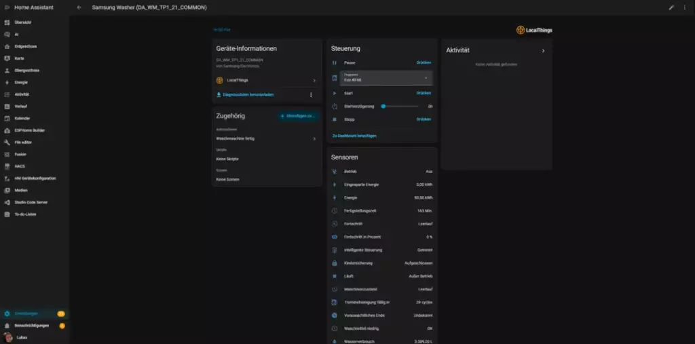
Task: Click the Startverzögerung slider handle
Action: point(383,107)
